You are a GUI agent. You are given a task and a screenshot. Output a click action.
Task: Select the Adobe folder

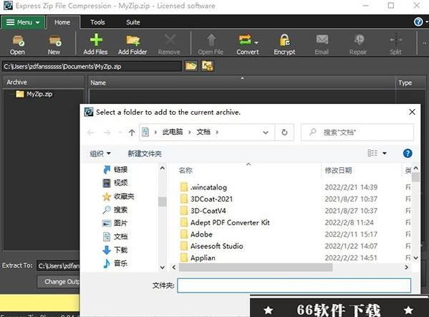point(196,235)
